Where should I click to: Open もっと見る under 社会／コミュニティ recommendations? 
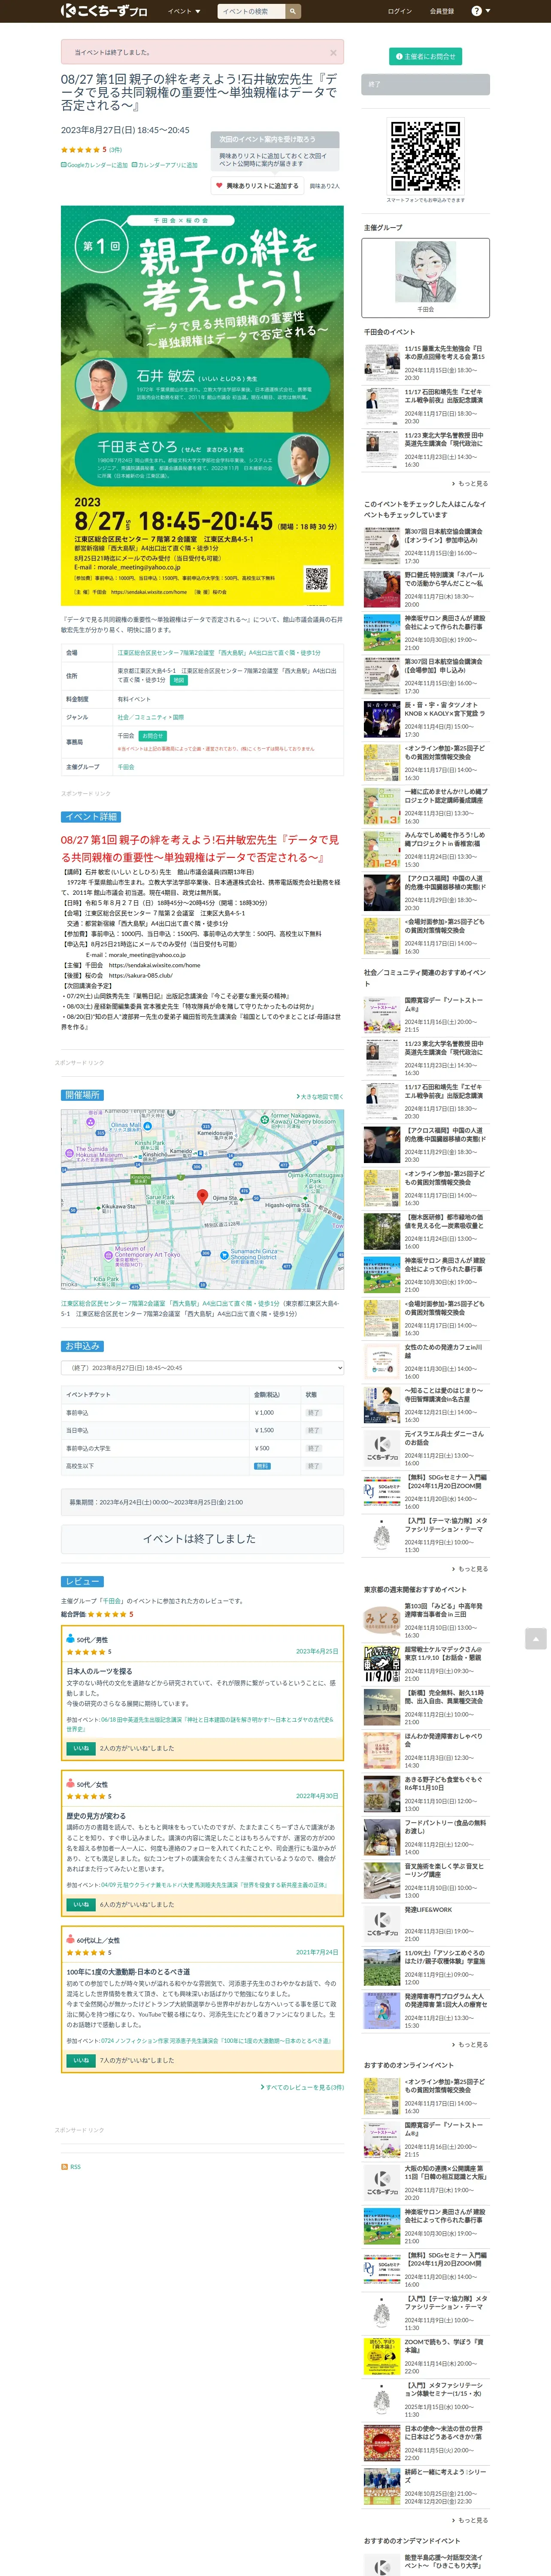(469, 1569)
